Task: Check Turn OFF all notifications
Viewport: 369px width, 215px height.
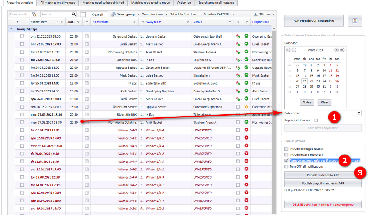Action: click(286, 166)
